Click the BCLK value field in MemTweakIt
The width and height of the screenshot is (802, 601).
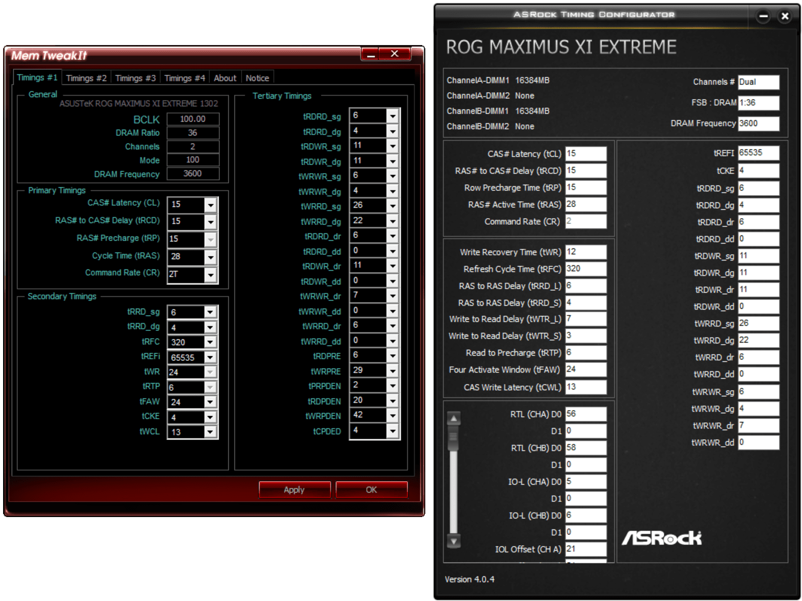pos(193,119)
